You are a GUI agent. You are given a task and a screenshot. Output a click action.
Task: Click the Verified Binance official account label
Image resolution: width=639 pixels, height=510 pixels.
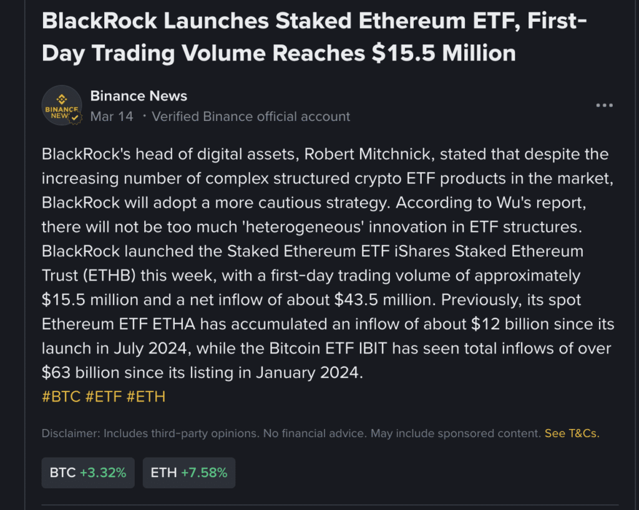251,117
